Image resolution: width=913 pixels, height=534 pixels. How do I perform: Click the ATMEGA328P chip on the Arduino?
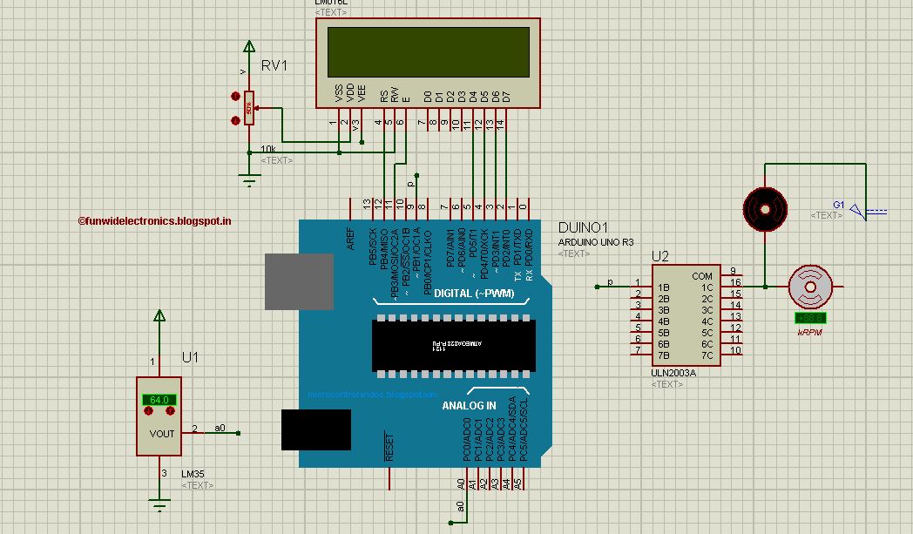pyautogui.click(x=453, y=344)
